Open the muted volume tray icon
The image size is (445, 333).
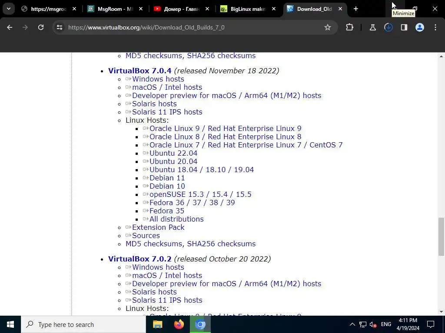click(373, 324)
